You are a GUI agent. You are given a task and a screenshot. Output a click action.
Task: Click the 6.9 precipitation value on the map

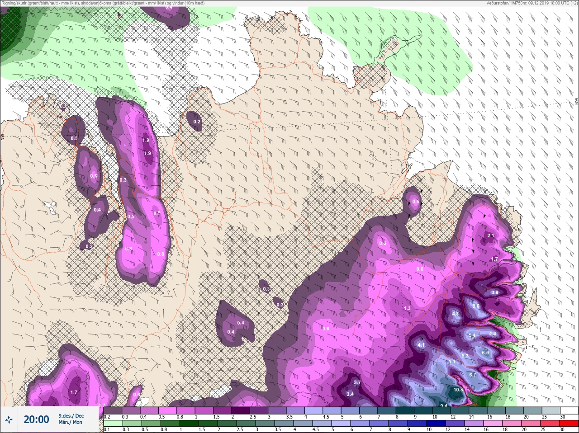click(485, 353)
